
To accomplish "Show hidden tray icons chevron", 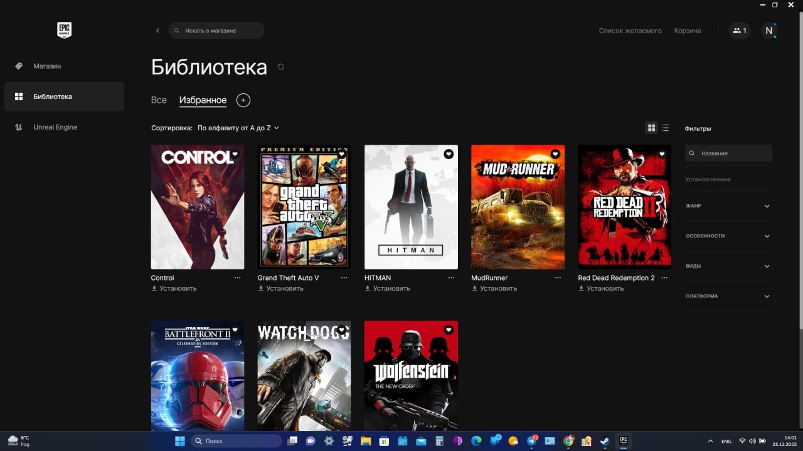I will click(x=710, y=441).
